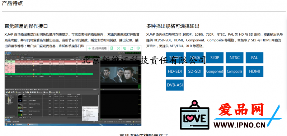The image size is (287, 136).
Task: Click the HDMI output tile
Action: click(254, 71)
